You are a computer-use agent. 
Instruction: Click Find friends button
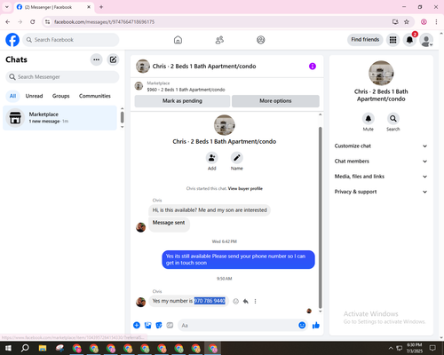click(365, 40)
